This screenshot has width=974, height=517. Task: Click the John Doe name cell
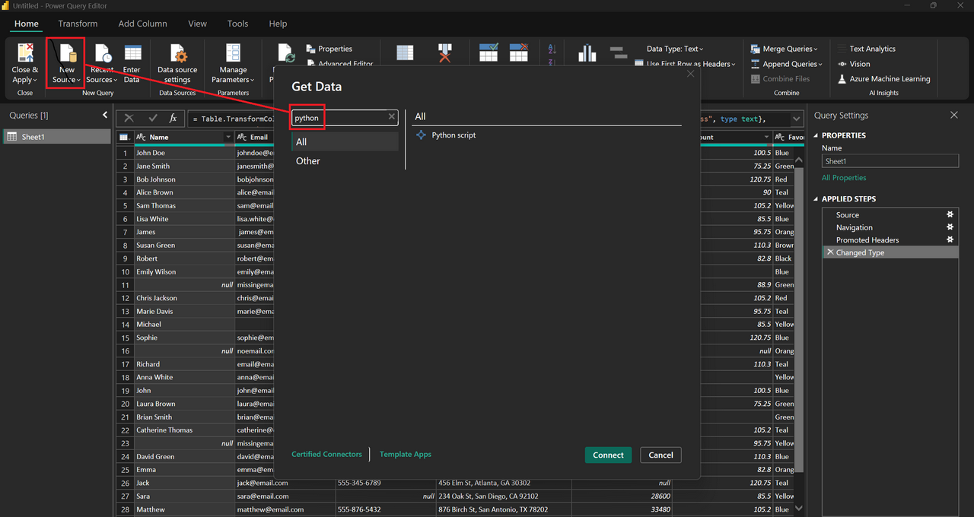(x=183, y=153)
